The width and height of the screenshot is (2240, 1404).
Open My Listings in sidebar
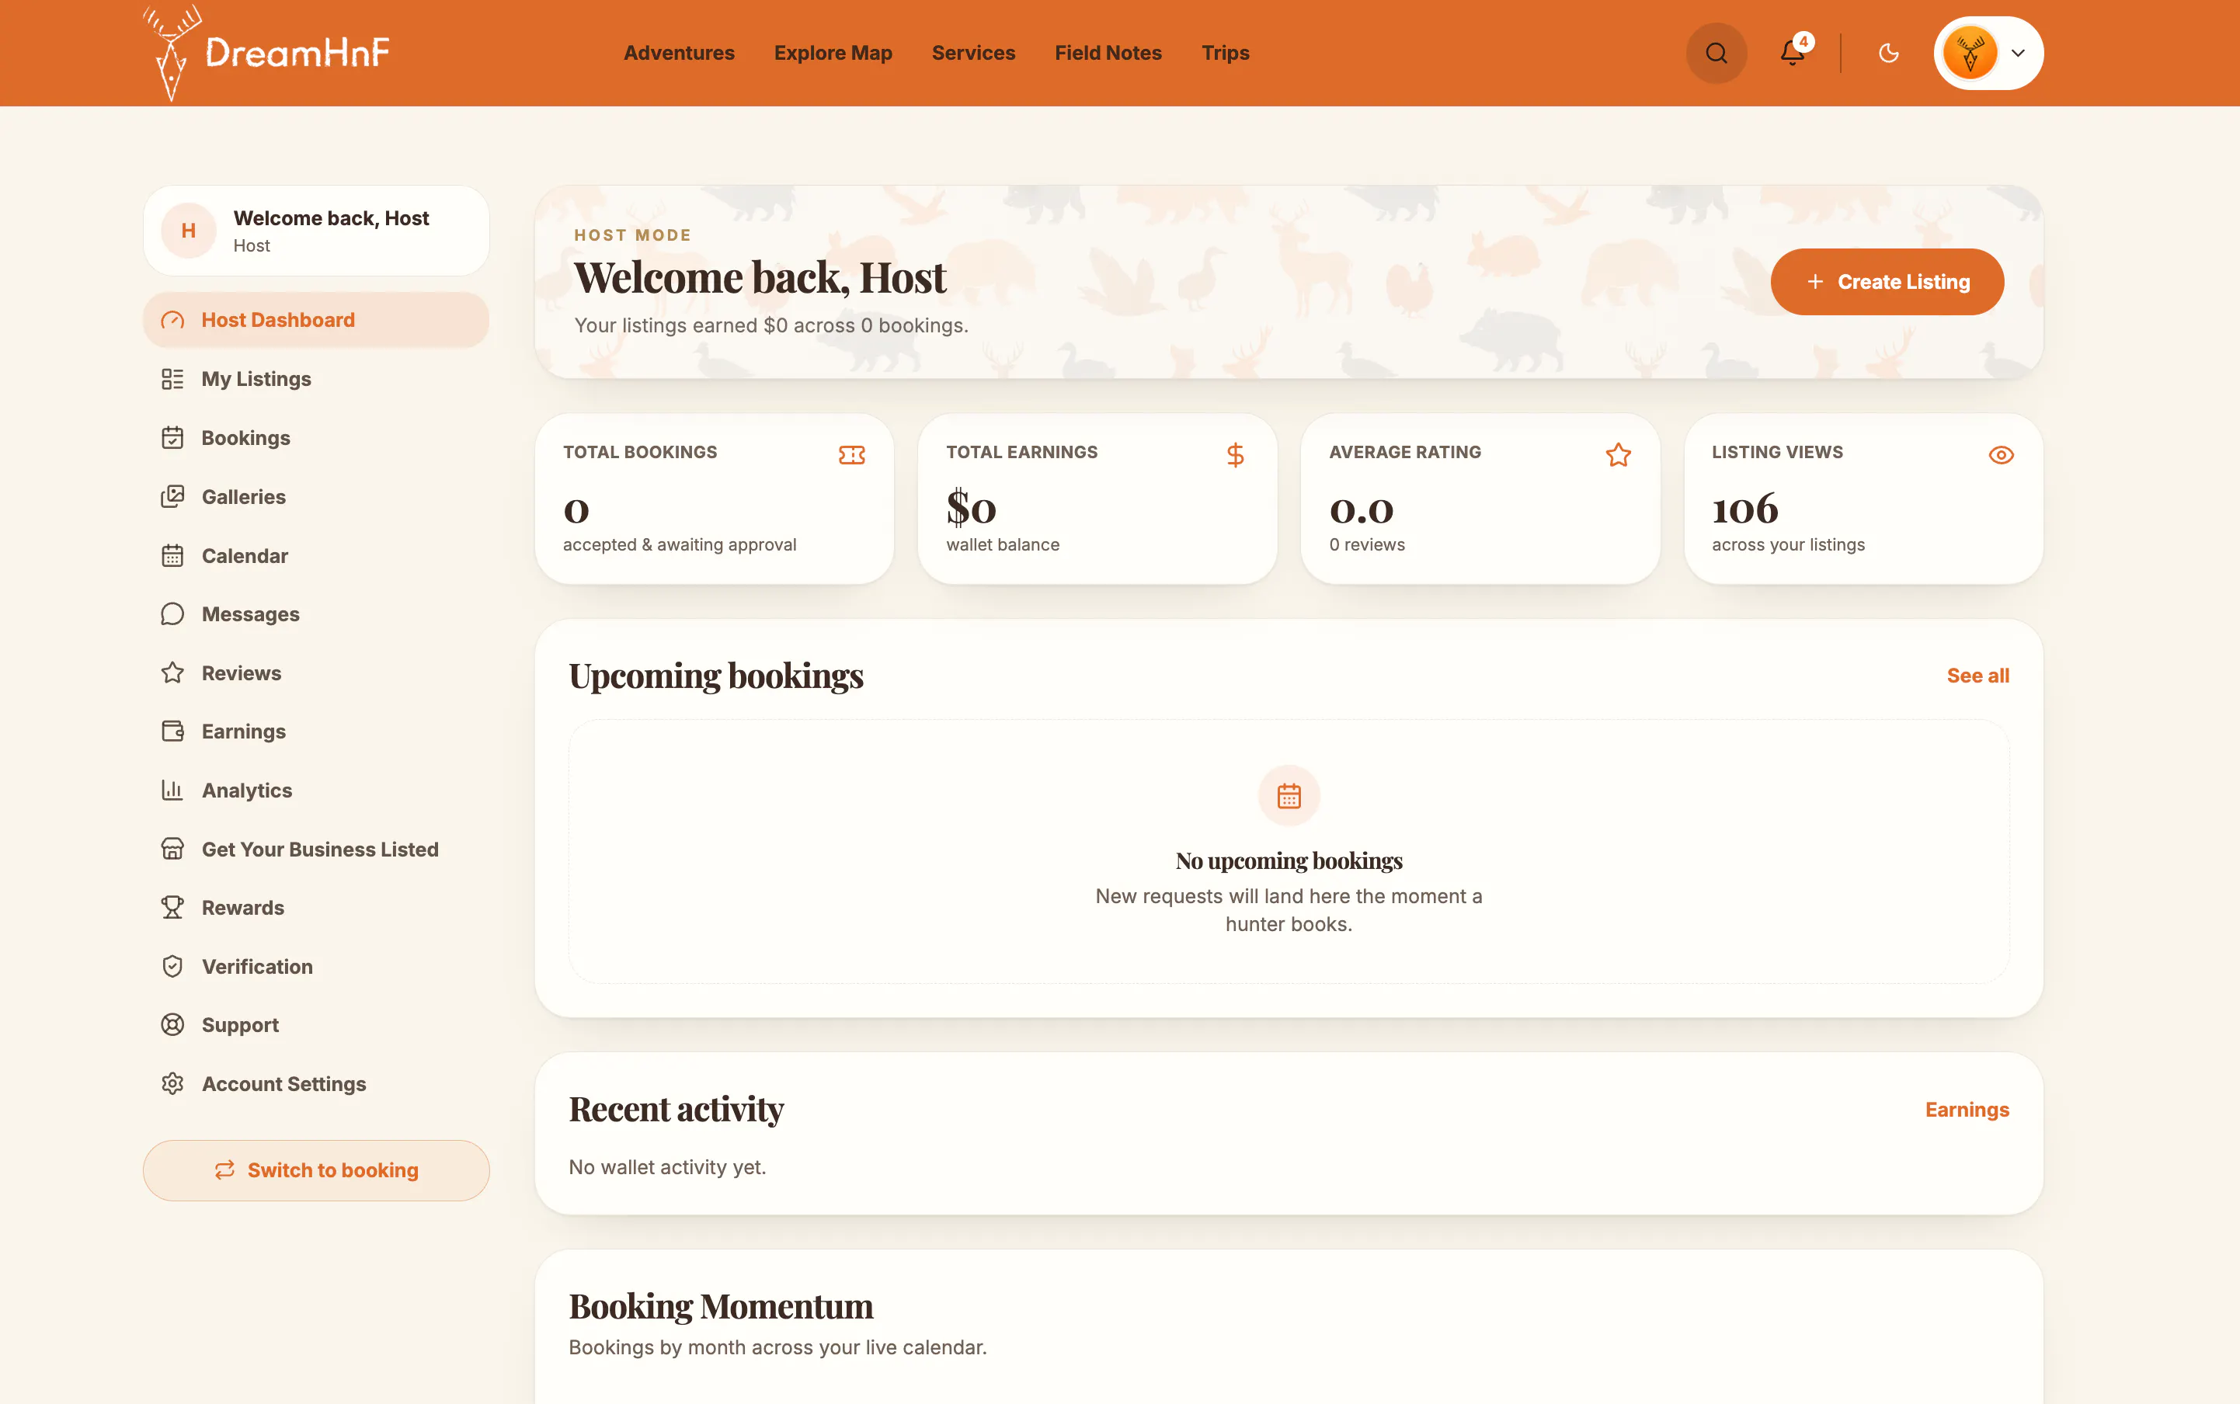click(316, 379)
